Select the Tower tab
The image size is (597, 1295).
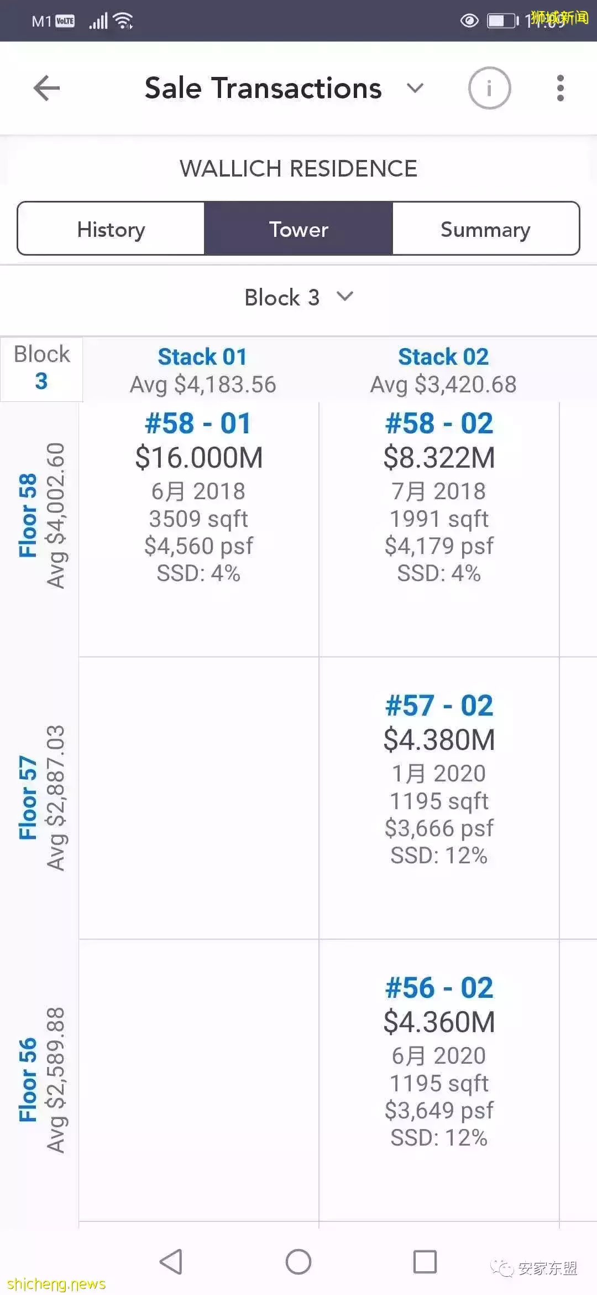click(298, 229)
